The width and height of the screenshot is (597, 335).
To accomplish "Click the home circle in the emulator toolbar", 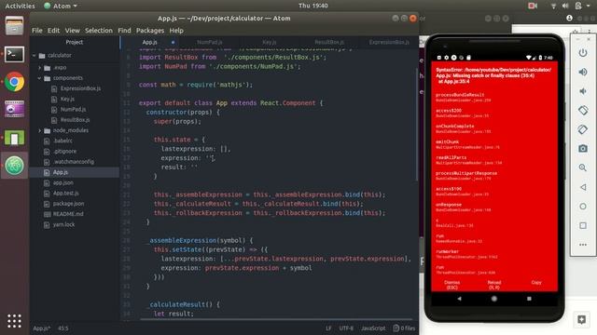I will (x=582, y=207).
